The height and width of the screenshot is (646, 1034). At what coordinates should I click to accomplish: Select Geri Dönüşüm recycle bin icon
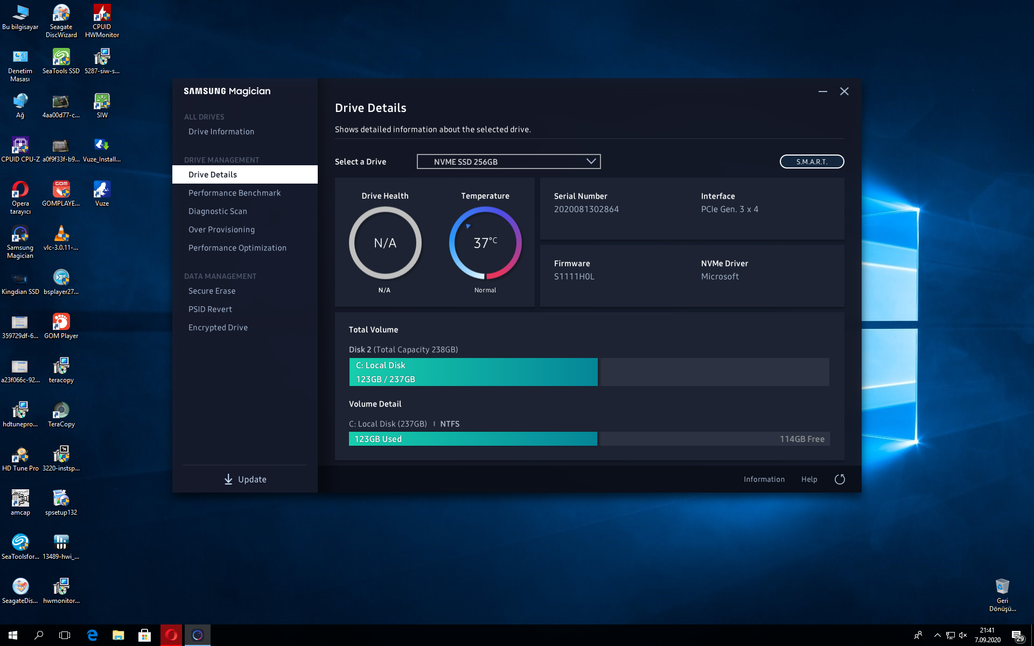pyautogui.click(x=1002, y=595)
